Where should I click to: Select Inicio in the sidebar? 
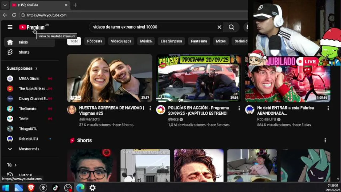point(29,42)
